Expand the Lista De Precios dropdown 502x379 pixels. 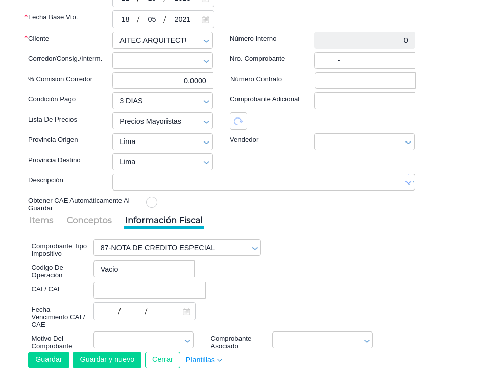tap(206, 122)
